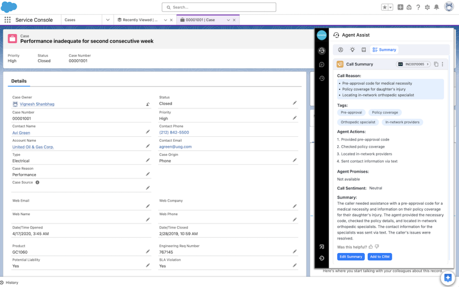This screenshot has height=287, width=459.
Task: Open Setup via the gear icon
Action: (427, 7)
